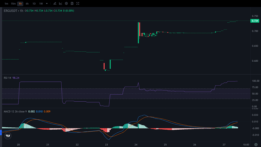Switch to the 4h timeframe

coord(27,3)
